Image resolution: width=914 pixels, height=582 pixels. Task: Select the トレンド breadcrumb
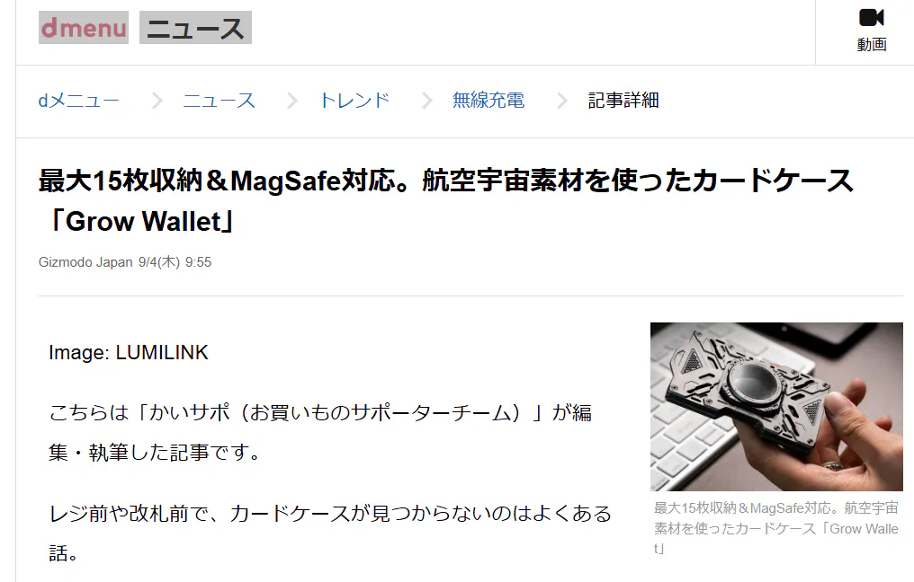(355, 100)
